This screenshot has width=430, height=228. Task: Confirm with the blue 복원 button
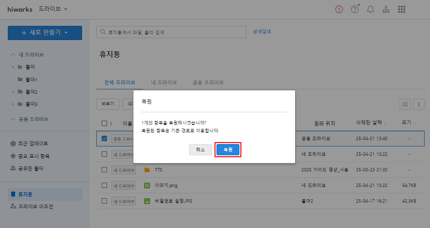tap(228, 149)
